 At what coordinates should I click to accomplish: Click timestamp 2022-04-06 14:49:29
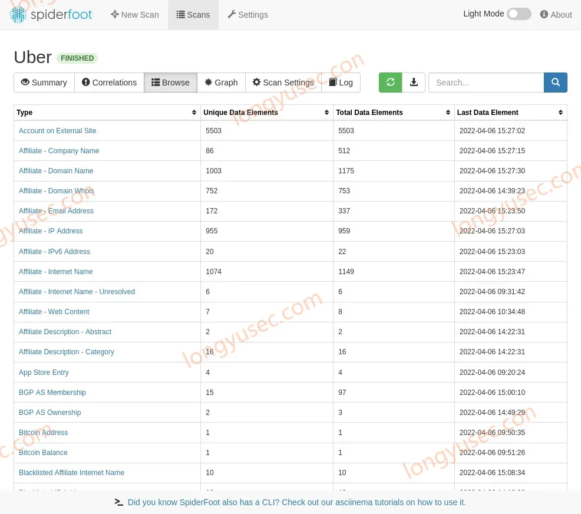pyautogui.click(x=492, y=413)
